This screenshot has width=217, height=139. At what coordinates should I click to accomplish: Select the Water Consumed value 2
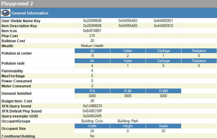92,86
